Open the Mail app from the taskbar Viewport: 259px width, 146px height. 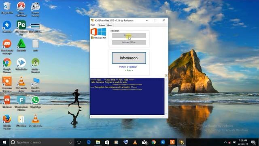144,142
